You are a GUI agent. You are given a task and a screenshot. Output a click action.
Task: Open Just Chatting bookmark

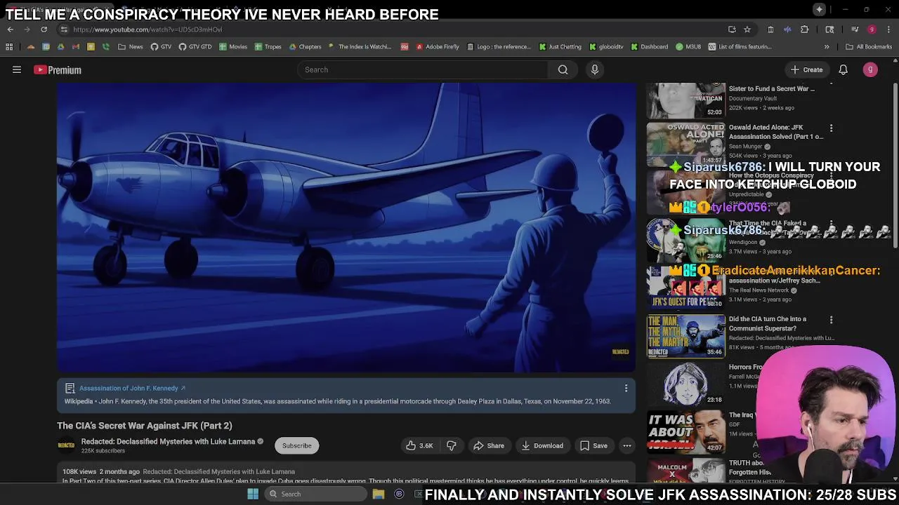click(x=560, y=46)
